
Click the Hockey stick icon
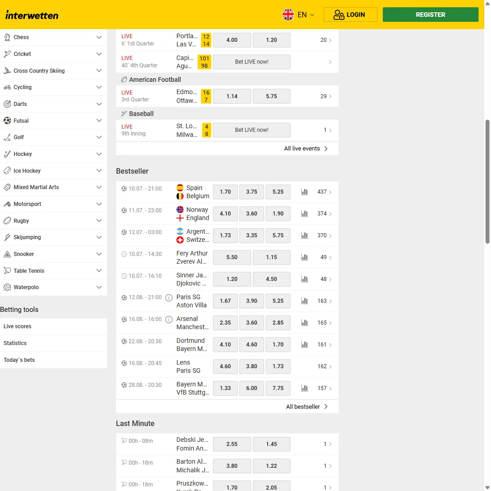click(7, 154)
